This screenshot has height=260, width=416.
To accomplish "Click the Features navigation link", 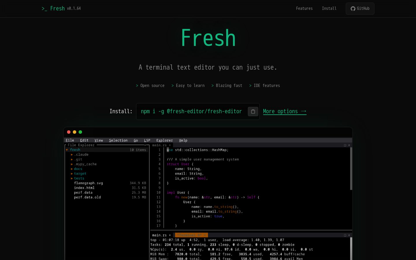I will [x=304, y=8].
